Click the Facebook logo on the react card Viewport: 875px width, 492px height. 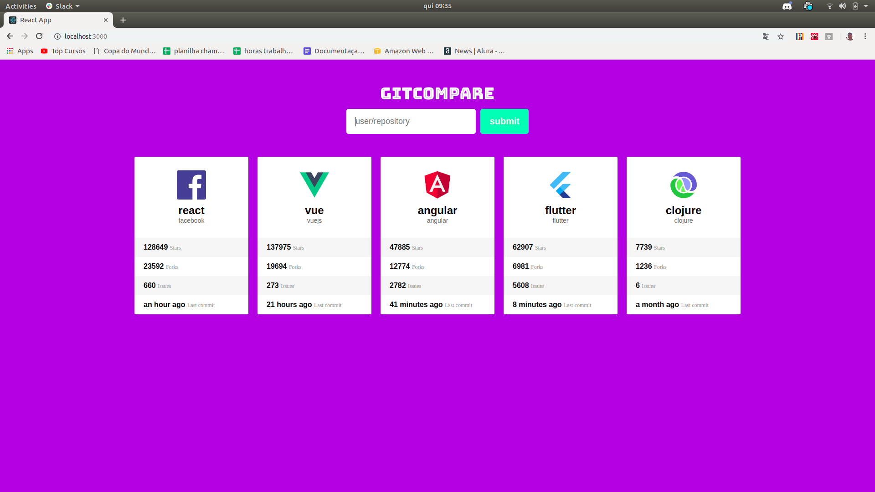coord(191,184)
